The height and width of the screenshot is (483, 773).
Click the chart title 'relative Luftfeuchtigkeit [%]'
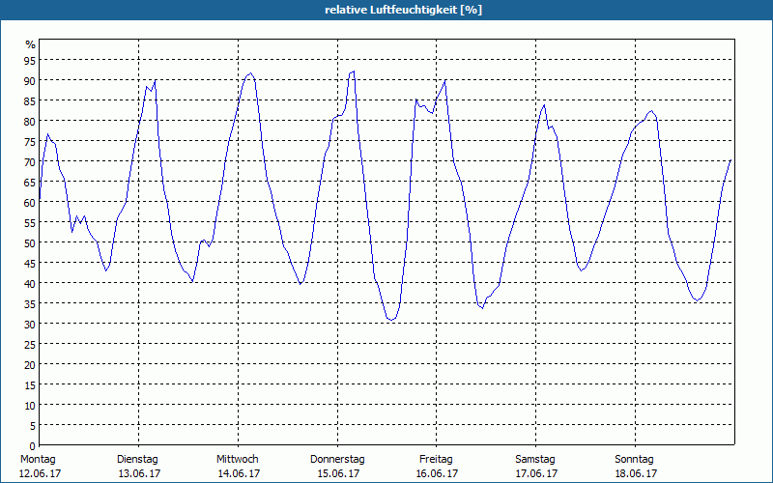coord(403,10)
